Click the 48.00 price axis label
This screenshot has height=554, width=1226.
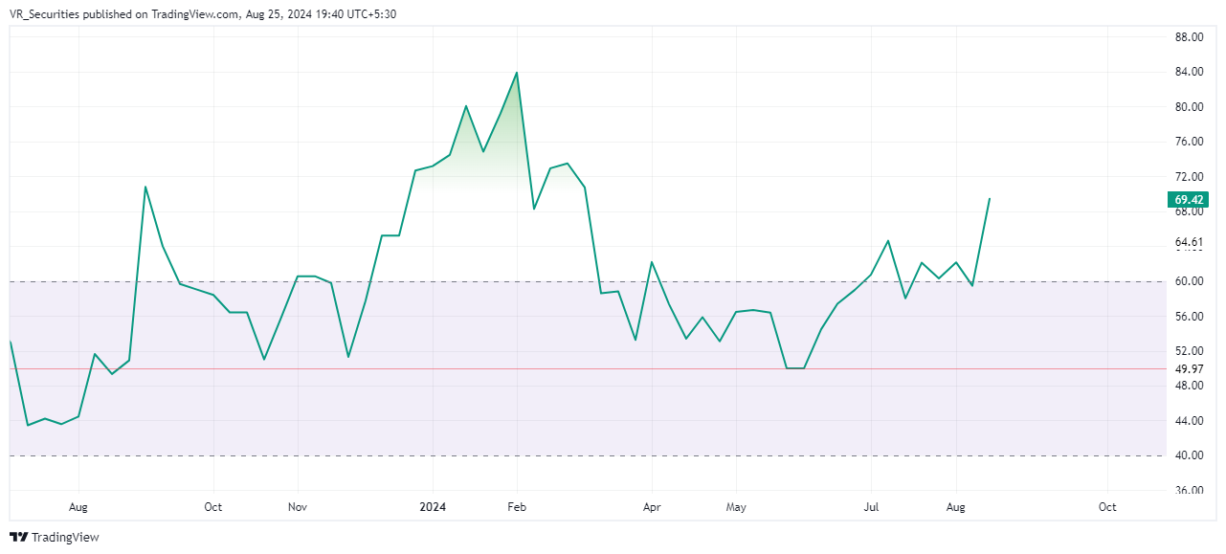point(1189,386)
